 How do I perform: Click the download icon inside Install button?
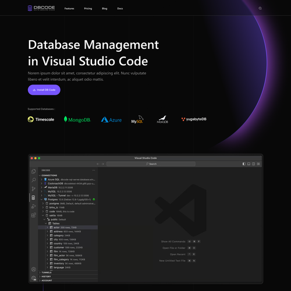[34, 90]
